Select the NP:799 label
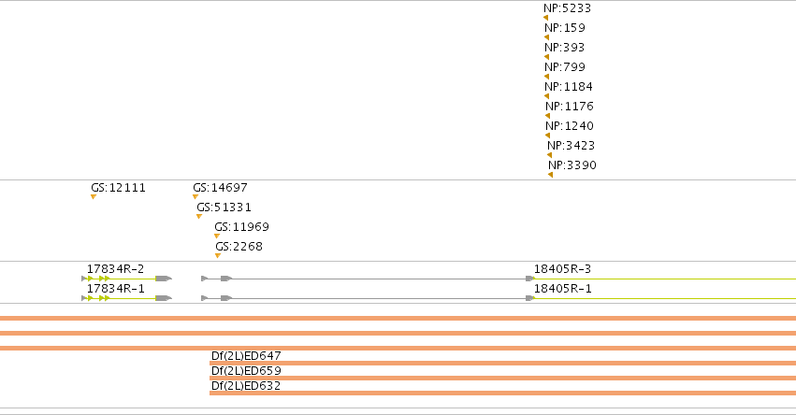Screen dimensions: 796x415 [565, 67]
